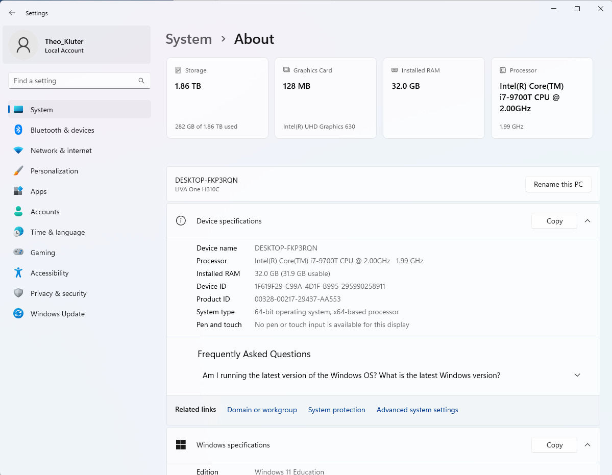Click the Device name value DESKTOP-FKP3RQN

[286, 248]
